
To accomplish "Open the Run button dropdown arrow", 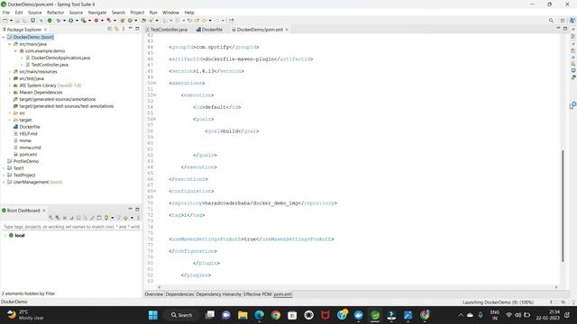I will 77,21.
